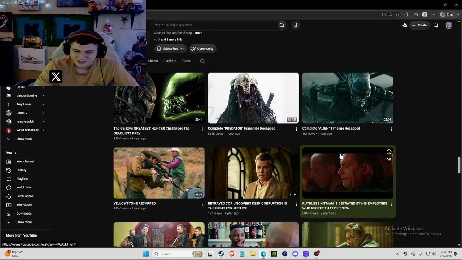Play the Complete Predator Franchise thumbnail
Image resolution: width=462 pixels, height=260 pixels.
[x=253, y=98]
